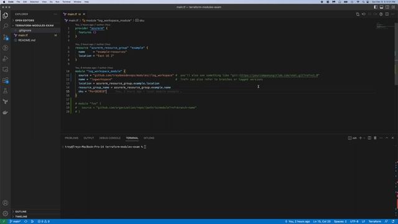Screen dimensions: 398x224
Task: Change the Terraform language mode
Action: (374, 222)
